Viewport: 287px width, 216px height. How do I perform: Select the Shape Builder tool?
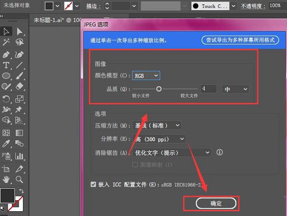point(6,120)
